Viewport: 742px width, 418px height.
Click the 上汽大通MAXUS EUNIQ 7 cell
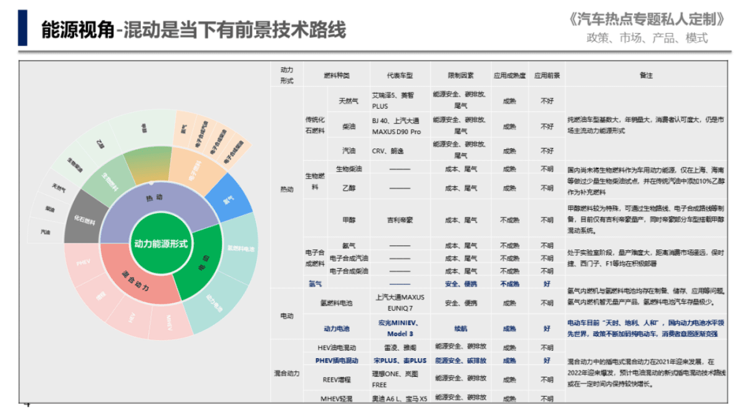click(x=401, y=301)
